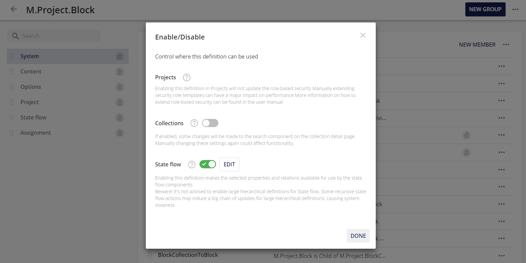
Task: Enable the Collections toggle switch
Action: pyautogui.click(x=210, y=123)
